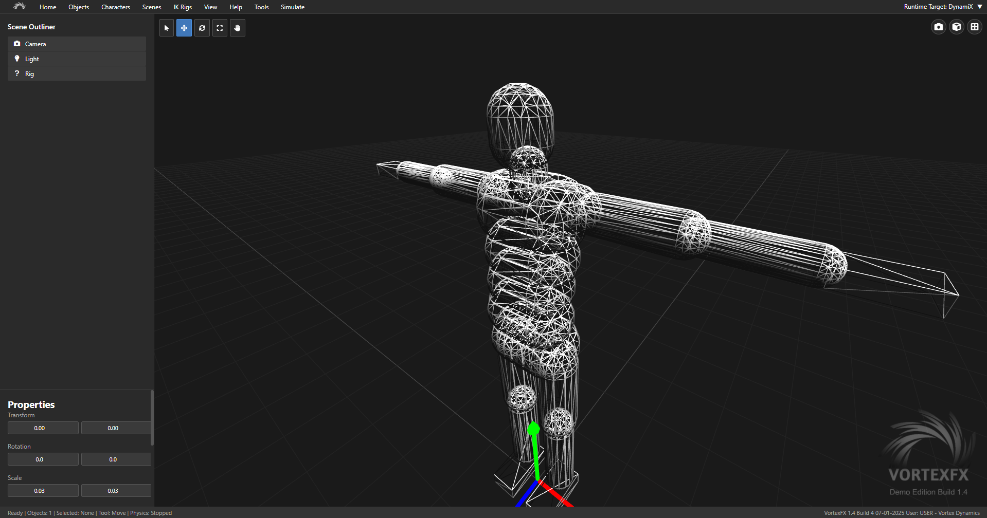987x518 pixels.
Task: Choose the Scale tool in the toolbar
Action: (220, 28)
